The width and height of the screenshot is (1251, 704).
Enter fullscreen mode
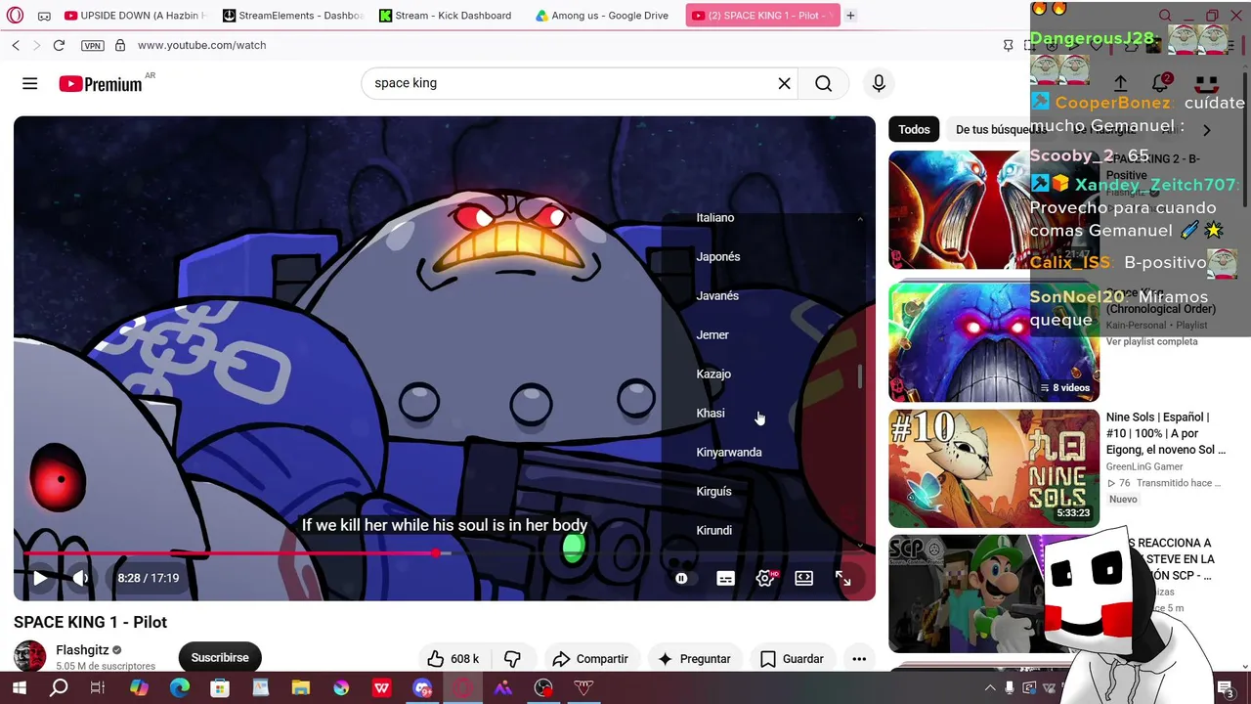[842, 579]
